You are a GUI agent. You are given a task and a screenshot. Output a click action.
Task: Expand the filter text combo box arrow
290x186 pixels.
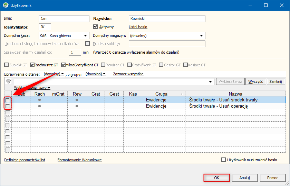pos(211,81)
